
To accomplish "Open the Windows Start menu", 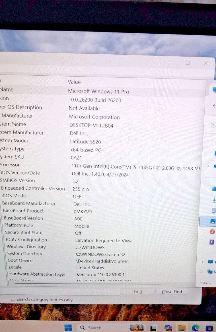I will pyautogui.click(x=68, y=327).
